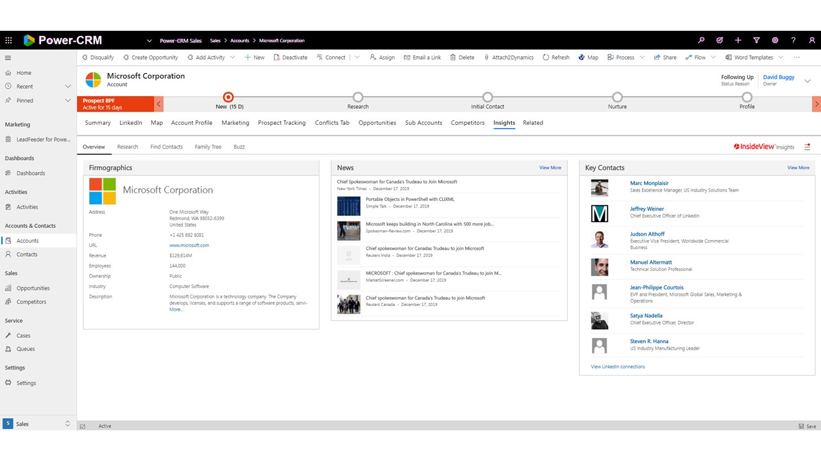
Task: Click More... in description
Action: pyautogui.click(x=176, y=309)
